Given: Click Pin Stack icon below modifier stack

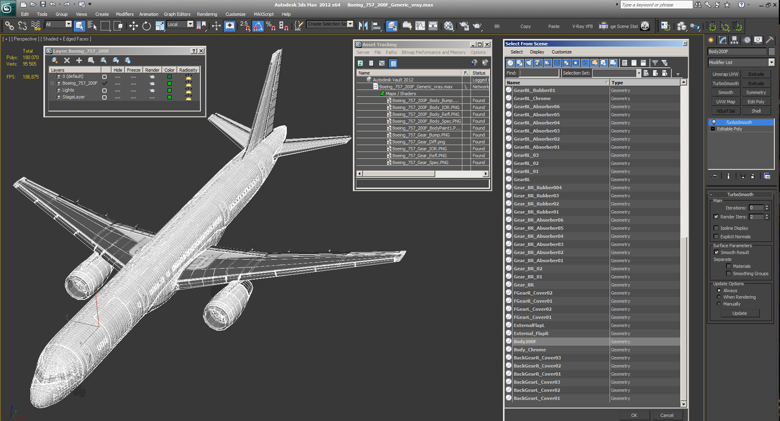Looking at the screenshot, I should tap(715, 176).
